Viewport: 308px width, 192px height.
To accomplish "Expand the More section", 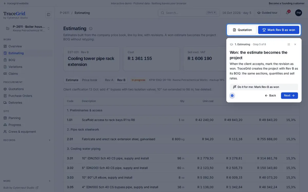I will click(x=27, y=181).
